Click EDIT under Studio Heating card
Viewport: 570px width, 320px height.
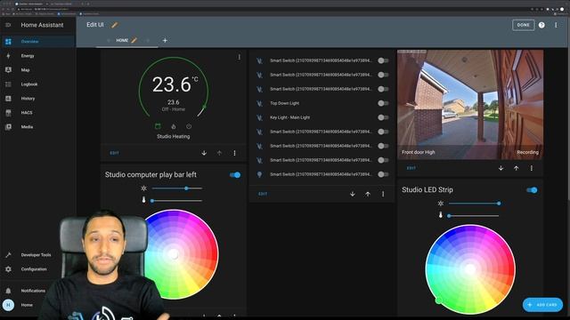tap(115, 153)
